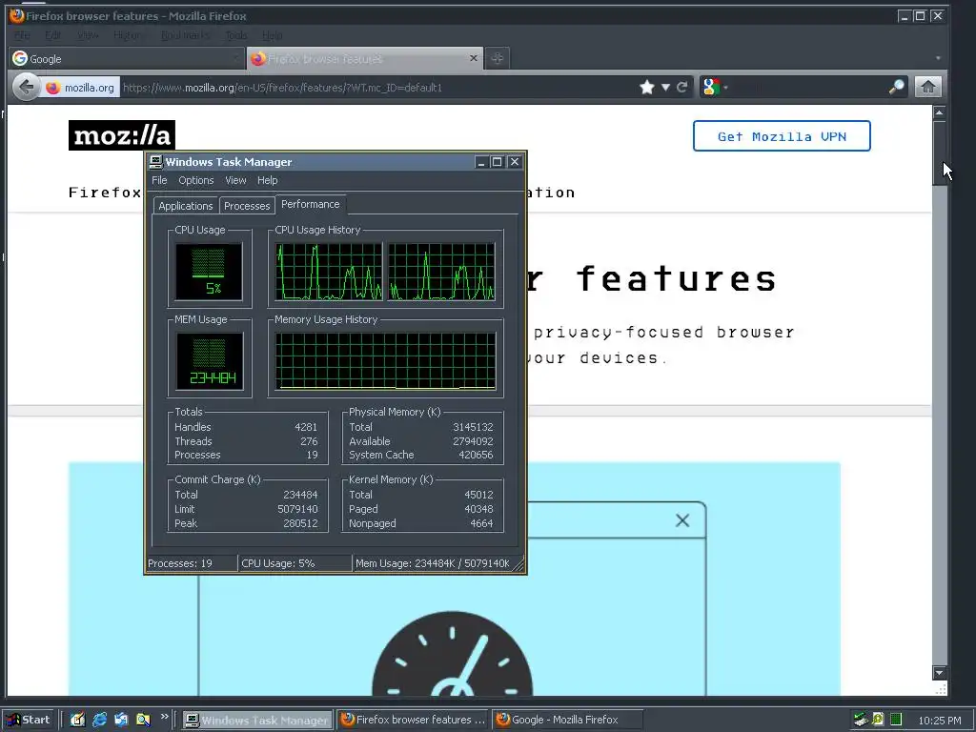Open Firefox Bookmarks menu
This screenshot has height=732, width=976.
tap(185, 35)
